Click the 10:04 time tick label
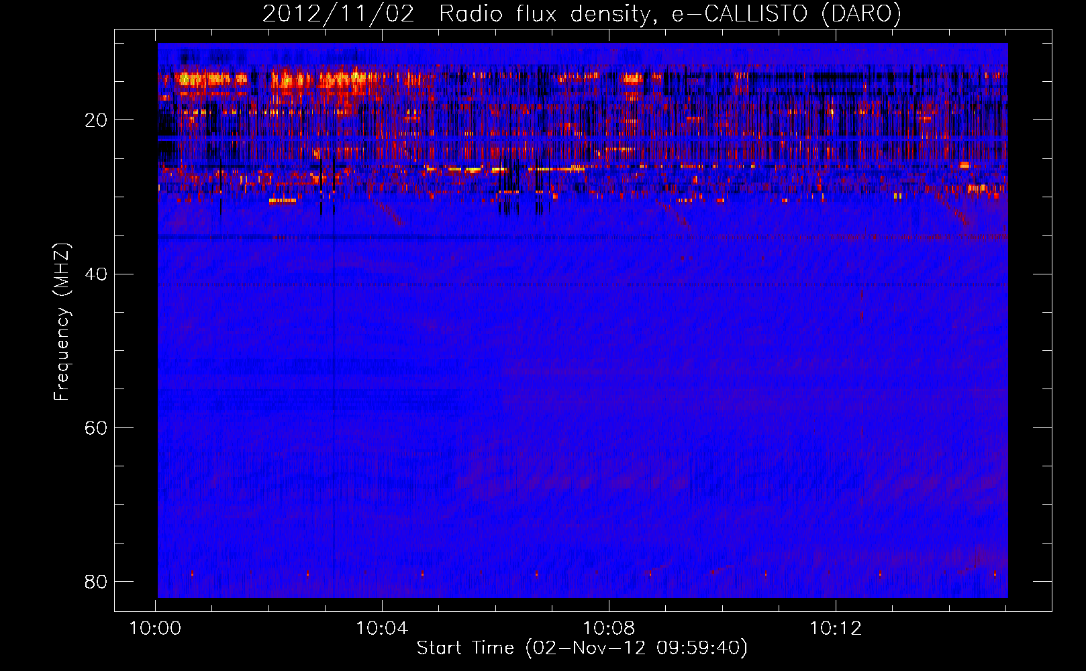The height and width of the screenshot is (671, 1086). (382, 629)
